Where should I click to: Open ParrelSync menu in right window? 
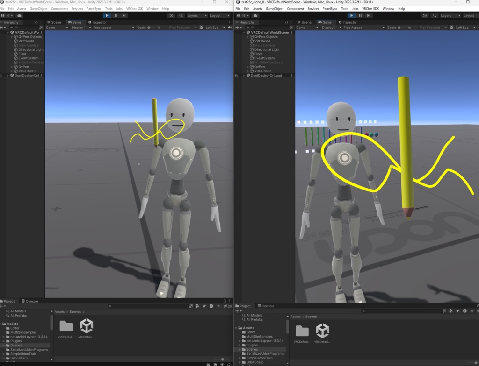click(x=330, y=9)
